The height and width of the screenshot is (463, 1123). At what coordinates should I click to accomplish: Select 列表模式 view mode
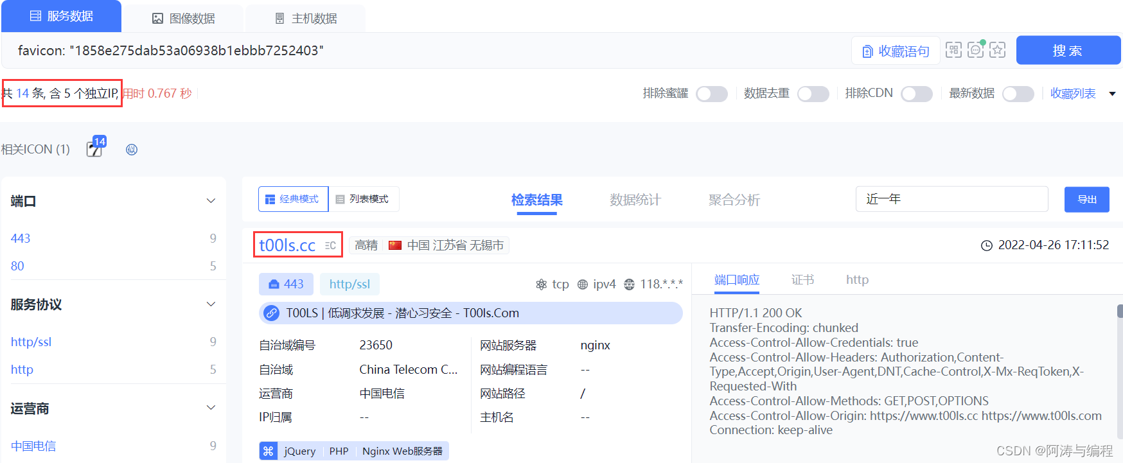[364, 199]
